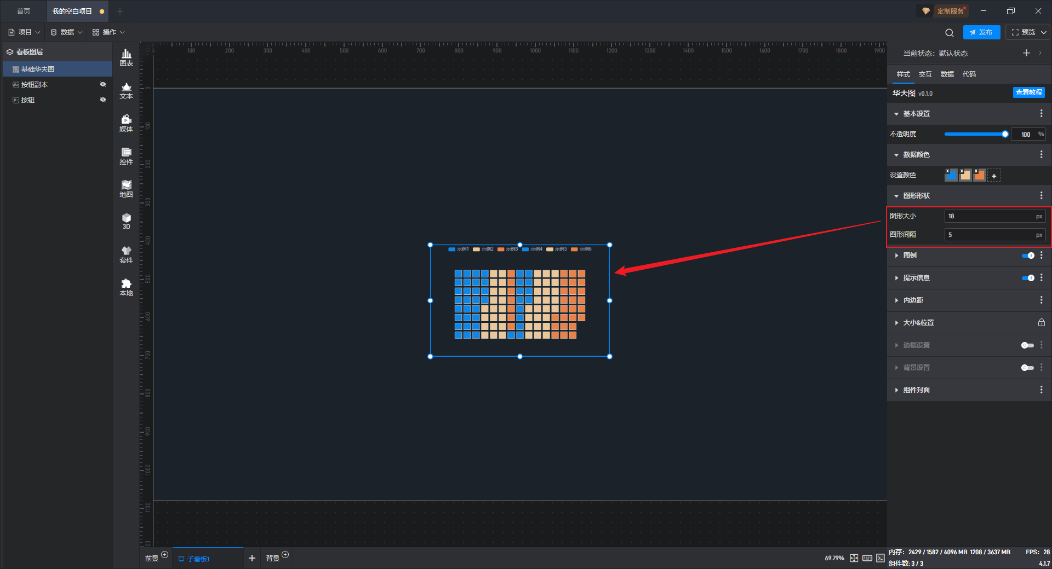Open 数据颜色 more options menu
The height and width of the screenshot is (569, 1052).
[x=1041, y=155]
